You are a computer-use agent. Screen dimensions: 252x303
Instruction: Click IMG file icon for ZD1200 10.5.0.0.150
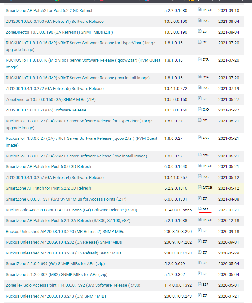coord(200,109)
